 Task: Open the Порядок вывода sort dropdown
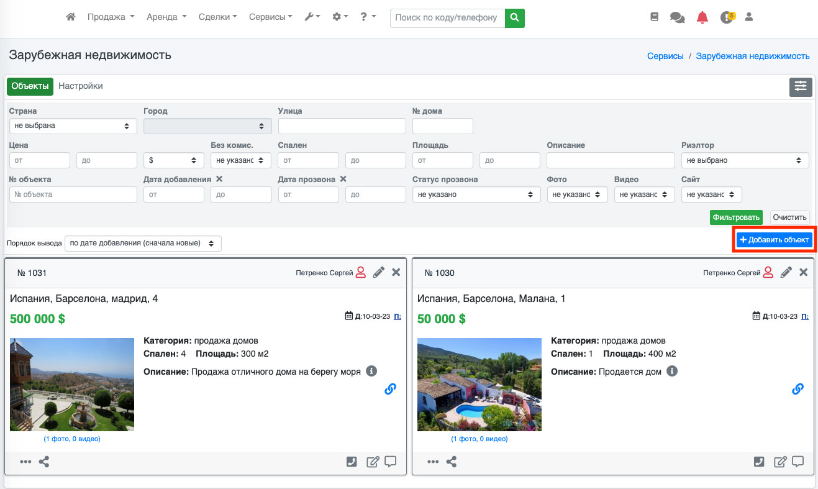point(143,244)
